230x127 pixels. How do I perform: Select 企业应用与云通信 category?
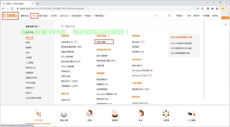click(x=33, y=98)
